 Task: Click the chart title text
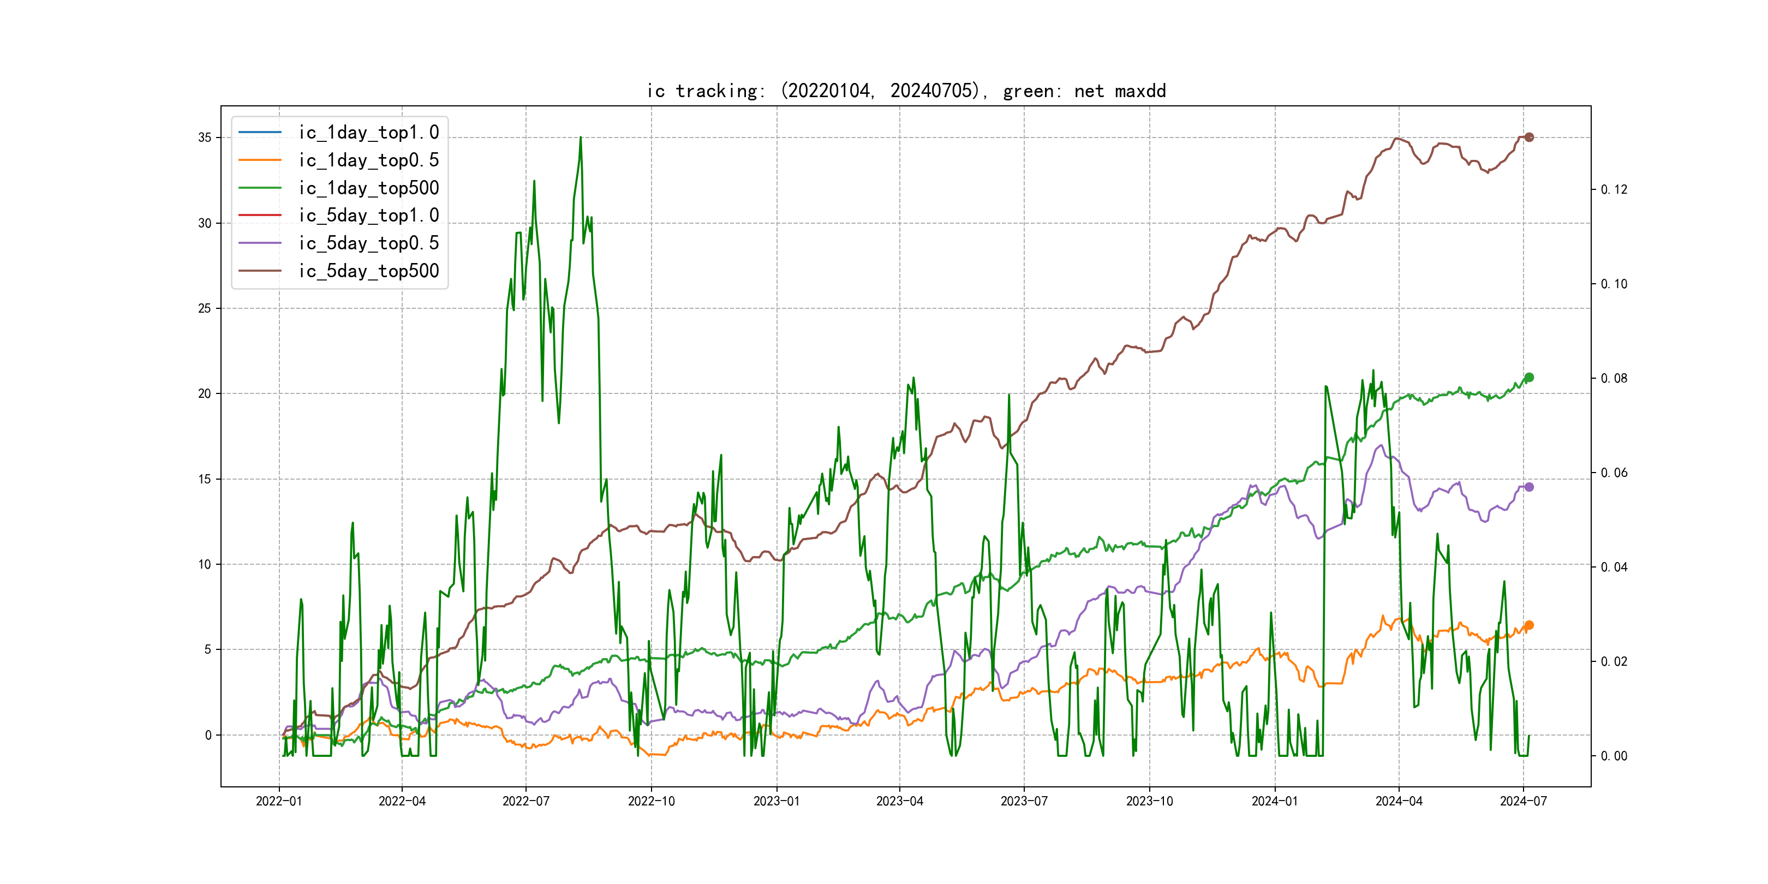click(x=906, y=91)
